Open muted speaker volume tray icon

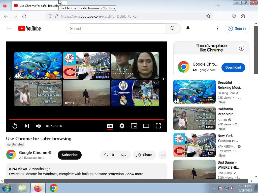233,188
